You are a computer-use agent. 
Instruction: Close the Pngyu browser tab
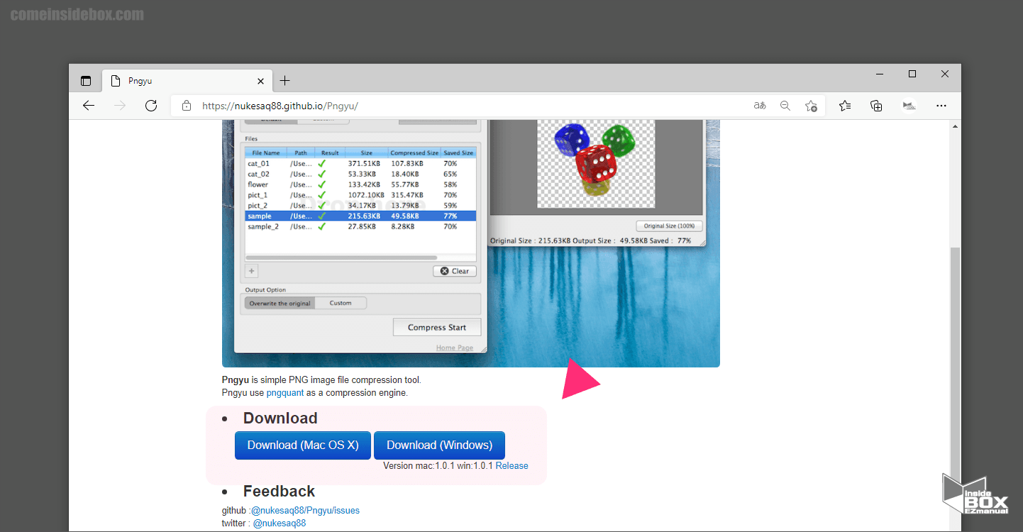(x=260, y=81)
